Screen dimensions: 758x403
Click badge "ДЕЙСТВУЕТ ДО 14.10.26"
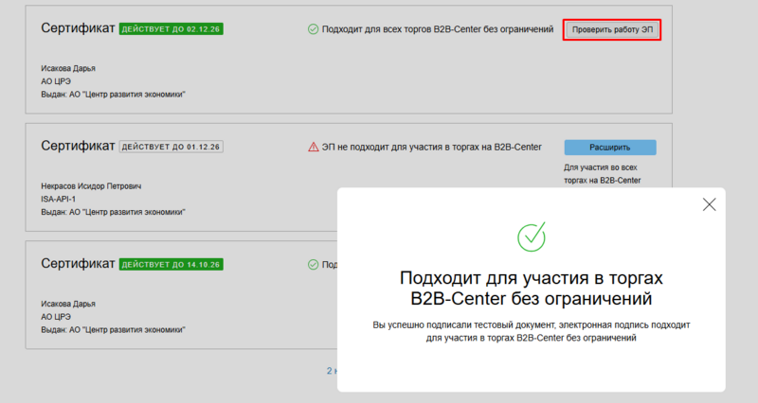(x=171, y=265)
